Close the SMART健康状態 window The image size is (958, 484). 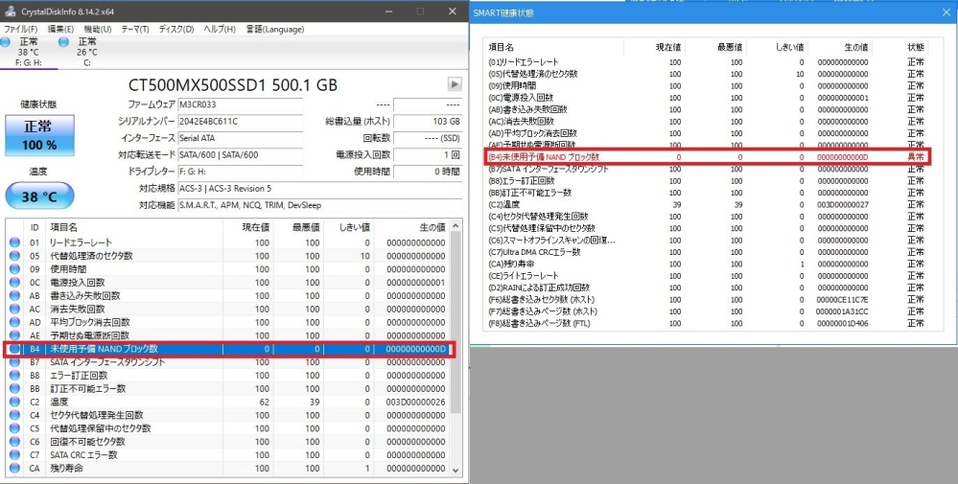pos(946,12)
